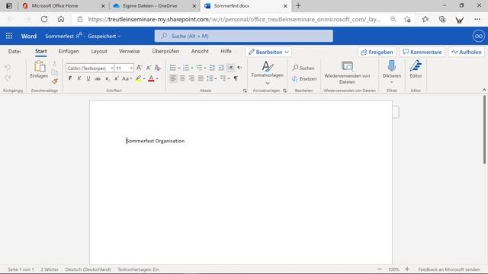The image size is (488, 274).
Task: Switch to the Einfügen tab
Action: [x=69, y=51]
